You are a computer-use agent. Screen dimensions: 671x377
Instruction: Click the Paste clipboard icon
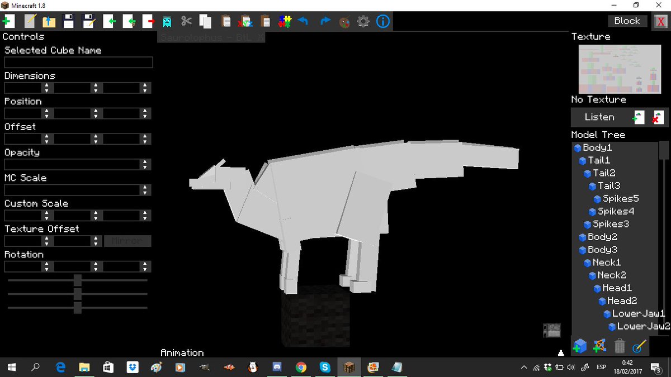pos(226,21)
